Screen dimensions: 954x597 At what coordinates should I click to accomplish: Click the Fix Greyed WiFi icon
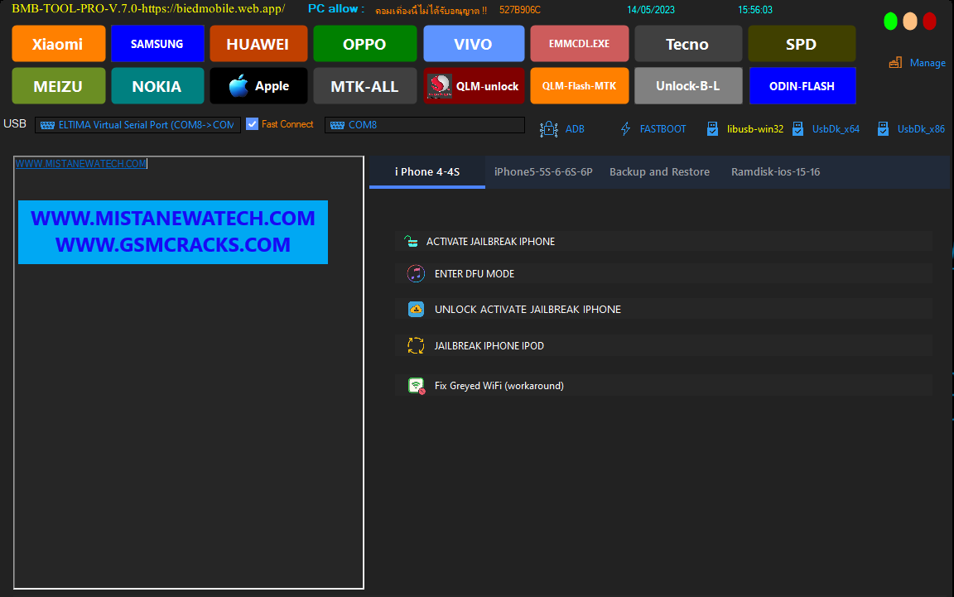pyautogui.click(x=417, y=386)
